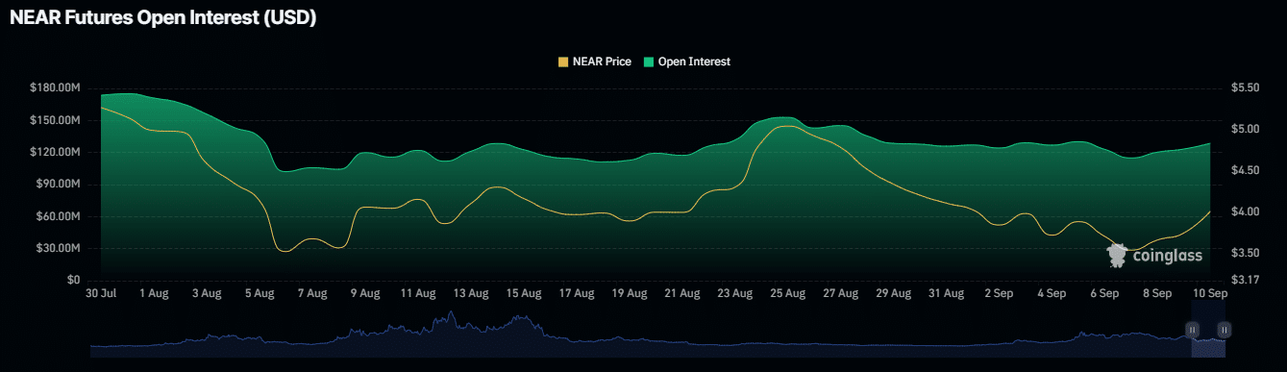Screen dimensions: 1287x372
Task: Click the $60.00M axis label
Action: [58, 216]
